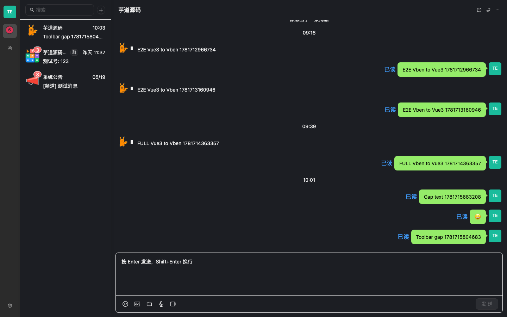
Task: Click the 发送 send button
Action: point(487,304)
